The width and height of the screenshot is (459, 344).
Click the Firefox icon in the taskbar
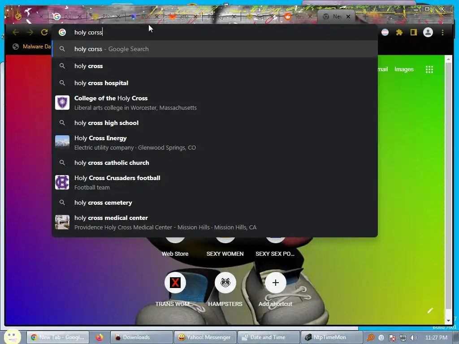[100, 337]
